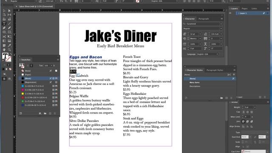Select the Line tool
The image size is (272, 153).
pos(9,24)
